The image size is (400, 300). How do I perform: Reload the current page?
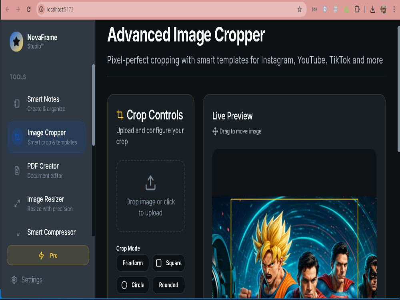(28, 10)
